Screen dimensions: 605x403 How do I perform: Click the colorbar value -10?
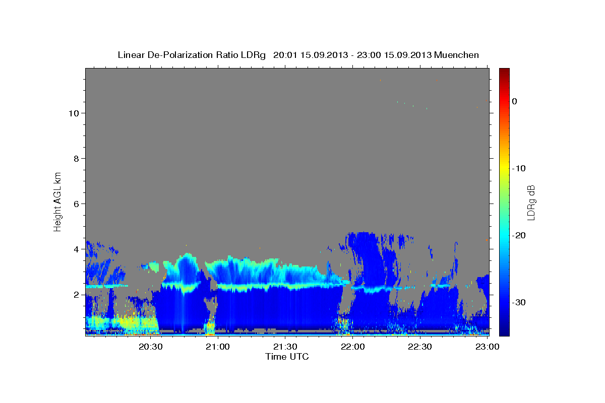[x=519, y=168]
